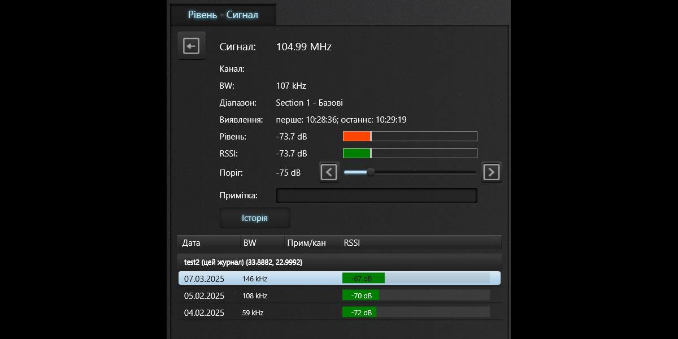Image resolution: width=678 pixels, height=339 pixels.
Task: Click the green RSSI level bar
Action: [356, 153]
